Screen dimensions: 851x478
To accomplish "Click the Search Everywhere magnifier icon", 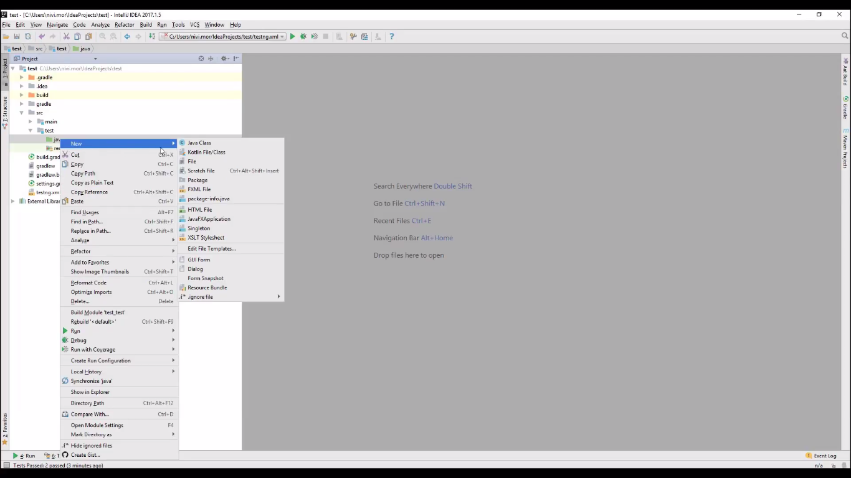I will [x=845, y=36].
